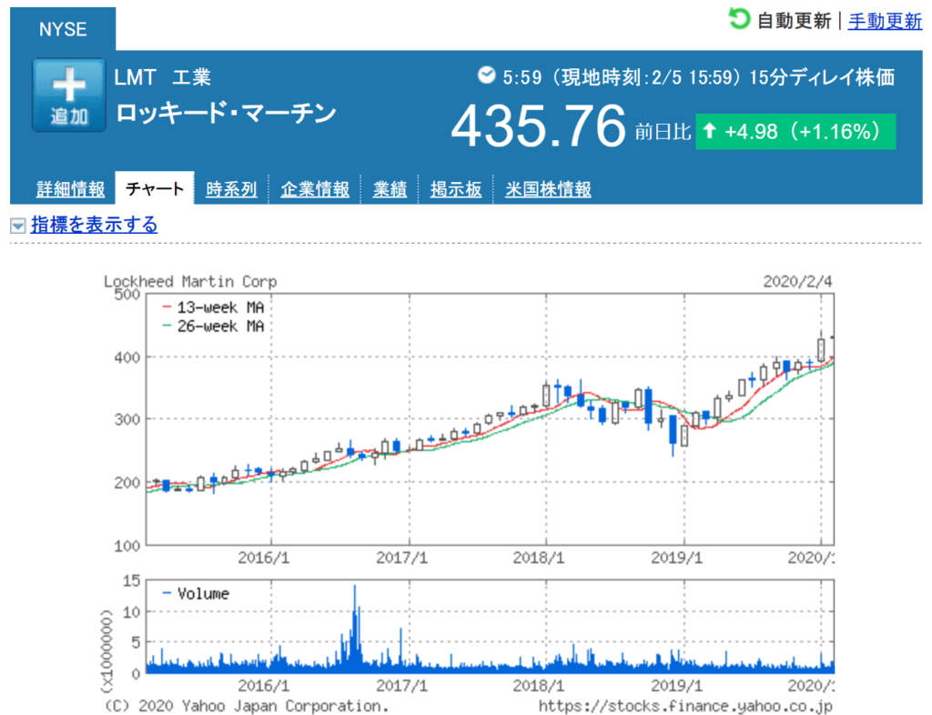Click the 2020/2/4 chart date
Screen dimensions: 932x715
pos(797,281)
